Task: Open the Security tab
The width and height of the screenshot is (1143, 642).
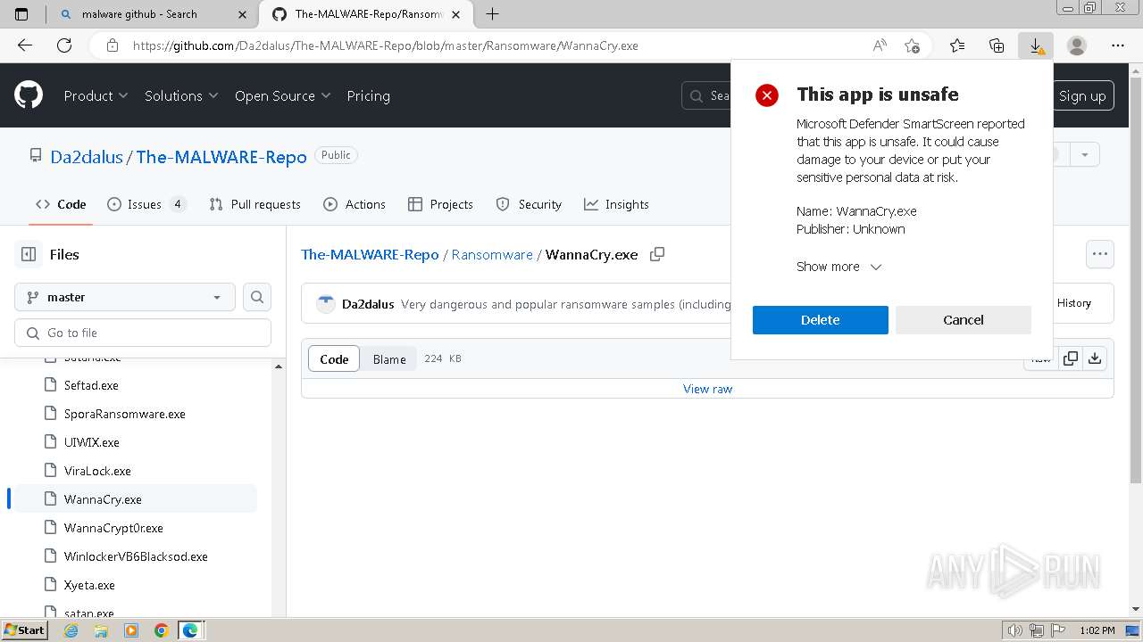Action: pyautogui.click(x=529, y=204)
